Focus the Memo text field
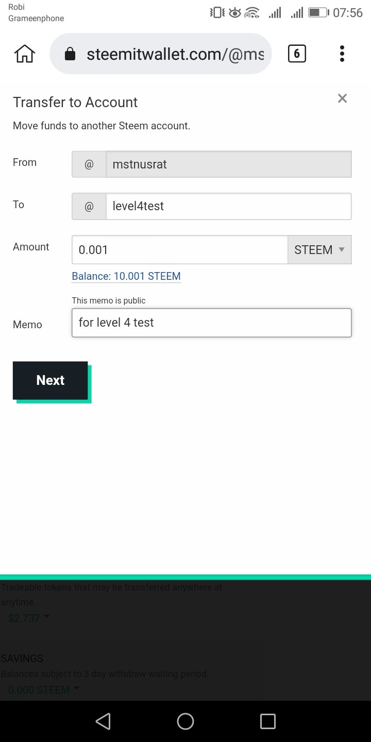The height and width of the screenshot is (742, 371). click(x=211, y=323)
